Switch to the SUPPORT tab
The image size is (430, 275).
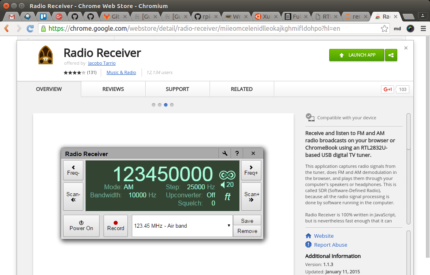[x=177, y=89]
